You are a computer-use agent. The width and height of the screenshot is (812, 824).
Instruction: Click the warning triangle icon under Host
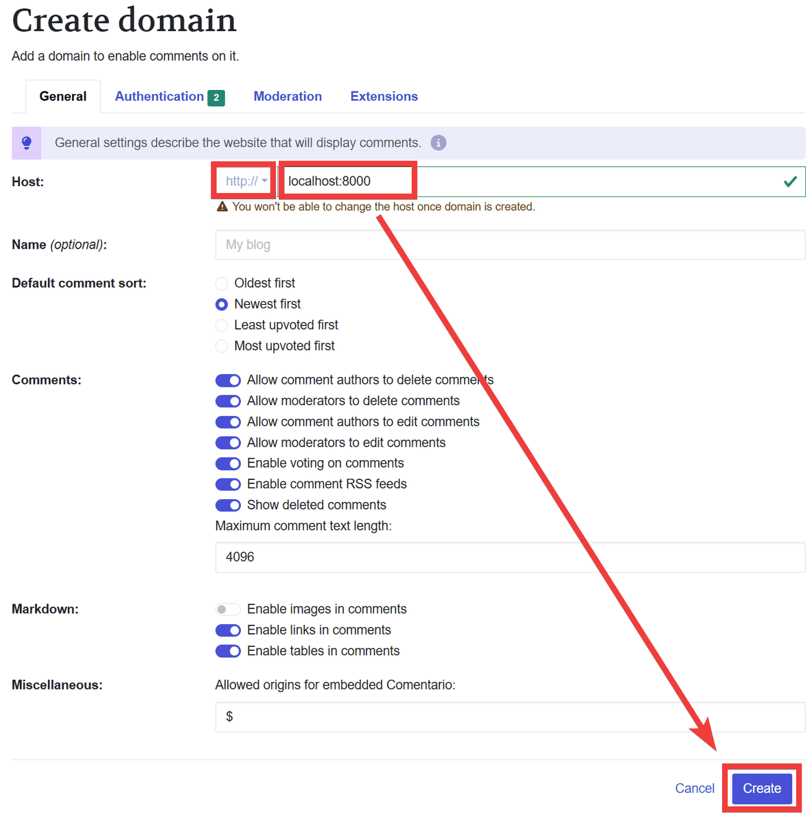222,207
